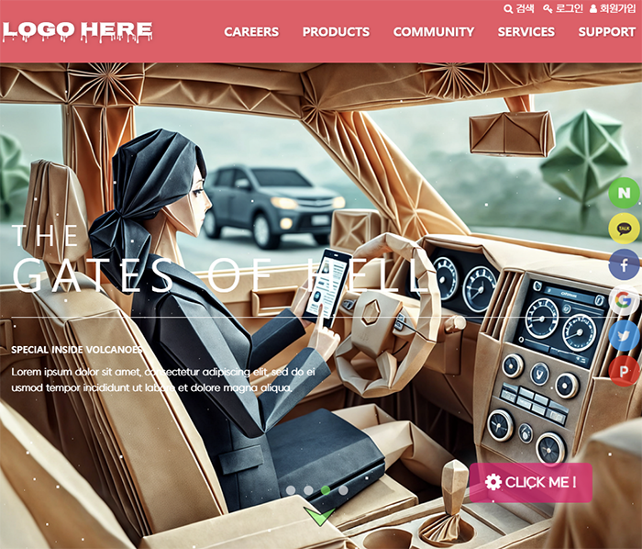Click the green down chevron arrow
Image resolution: width=642 pixels, height=549 pixels.
point(319,516)
